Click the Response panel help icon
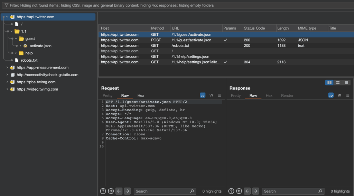 point(231,191)
